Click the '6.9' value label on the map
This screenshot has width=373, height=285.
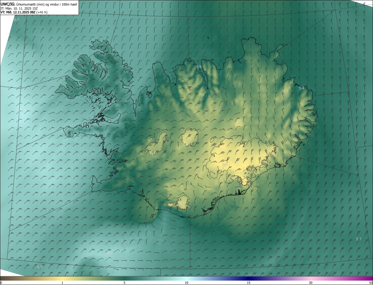[x=40, y=267]
